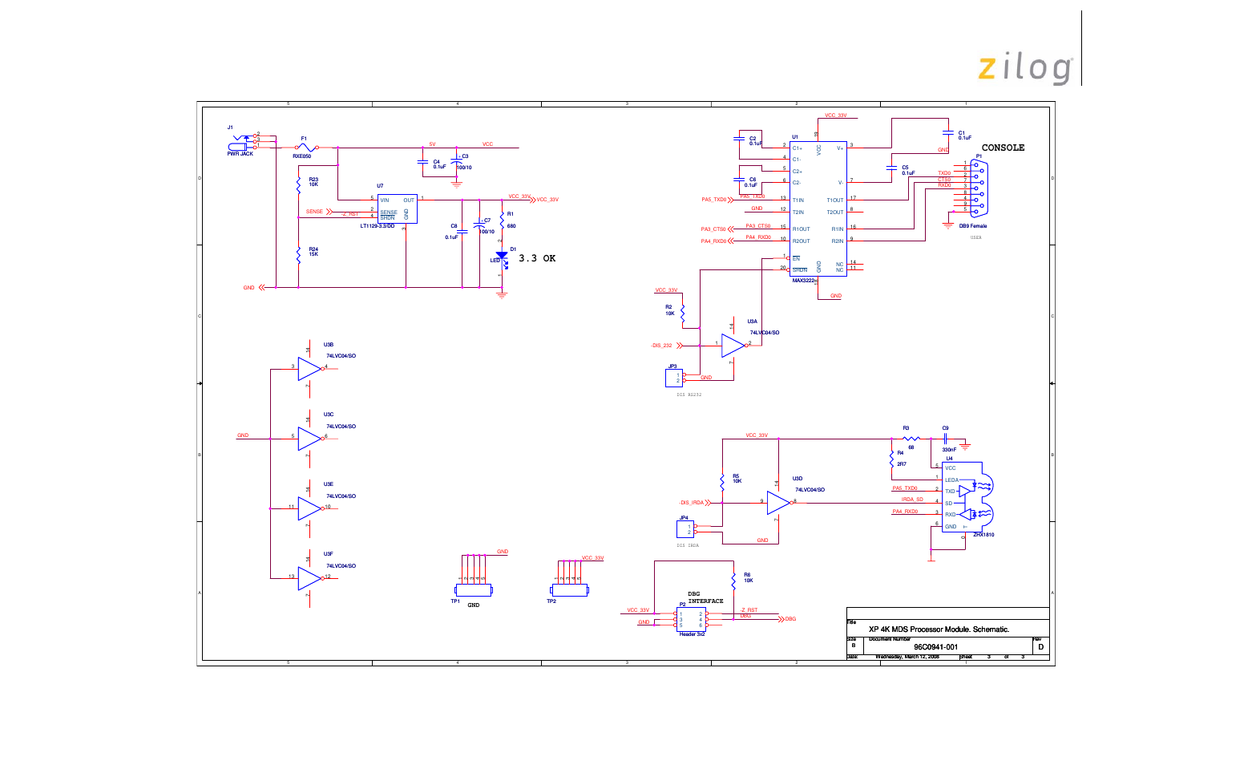Click the 'LT1129-3.3/DD' part name
Screen dimensions: 1260x765
pyautogui.click(x=377, y=226)
